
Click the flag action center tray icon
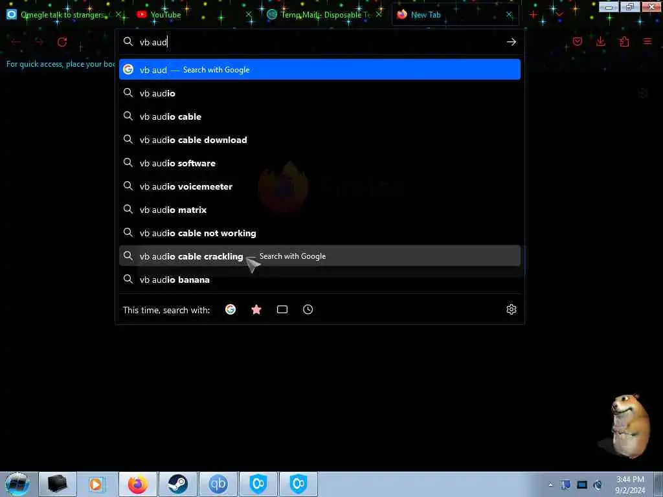[x=566, y=485]
